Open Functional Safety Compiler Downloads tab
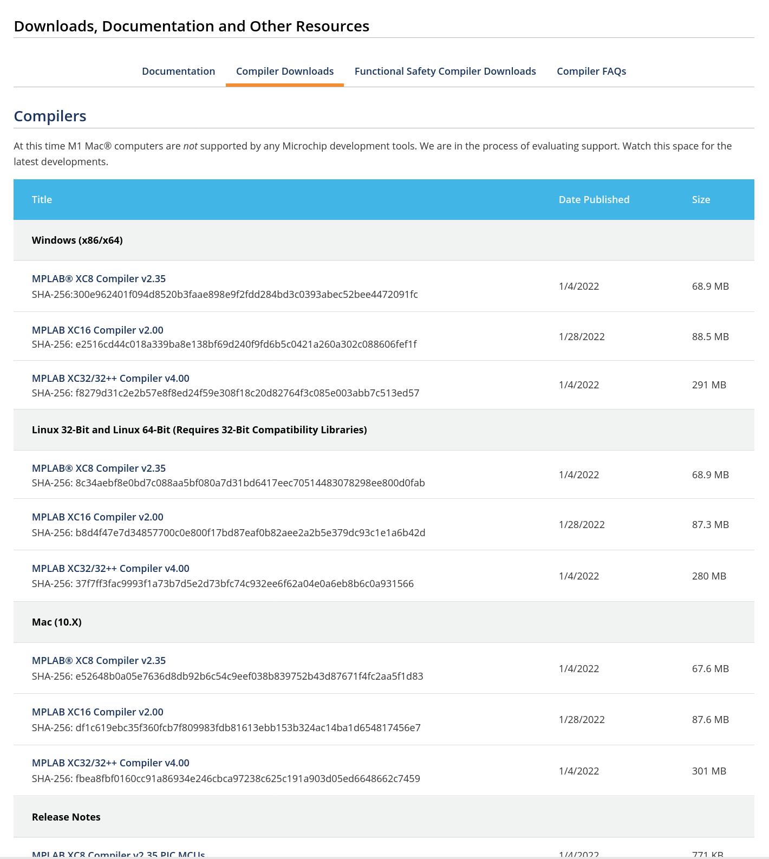Image resolution: width=769 pixels, height=859 pixels. click(445, 71)
